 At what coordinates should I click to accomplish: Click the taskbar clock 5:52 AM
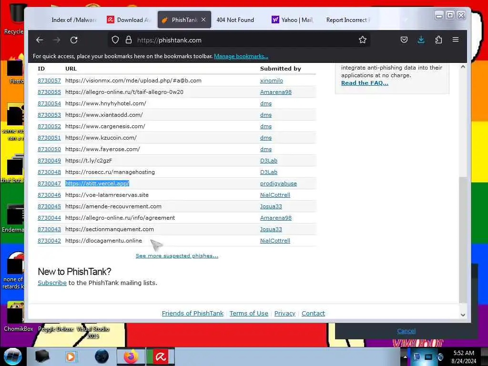click(464, 353)
